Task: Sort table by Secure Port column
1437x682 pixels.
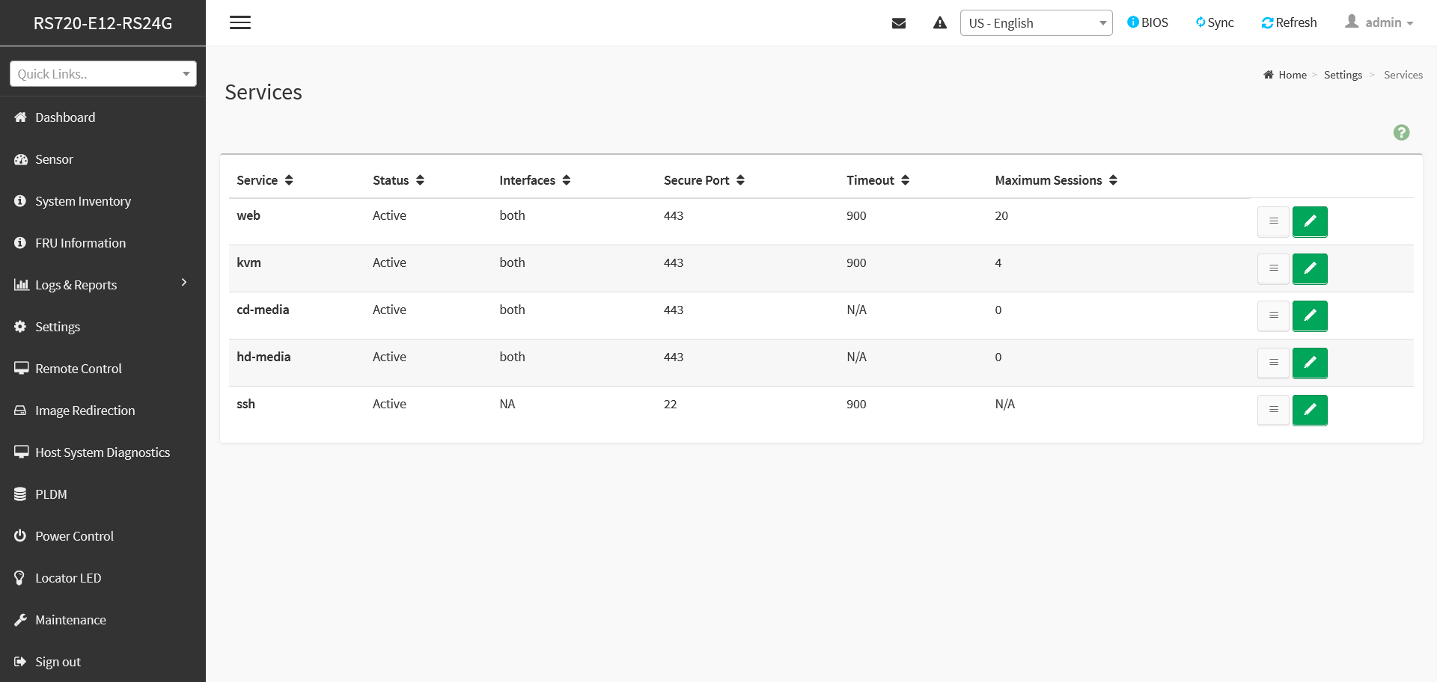Action: [x=704, y=180]
